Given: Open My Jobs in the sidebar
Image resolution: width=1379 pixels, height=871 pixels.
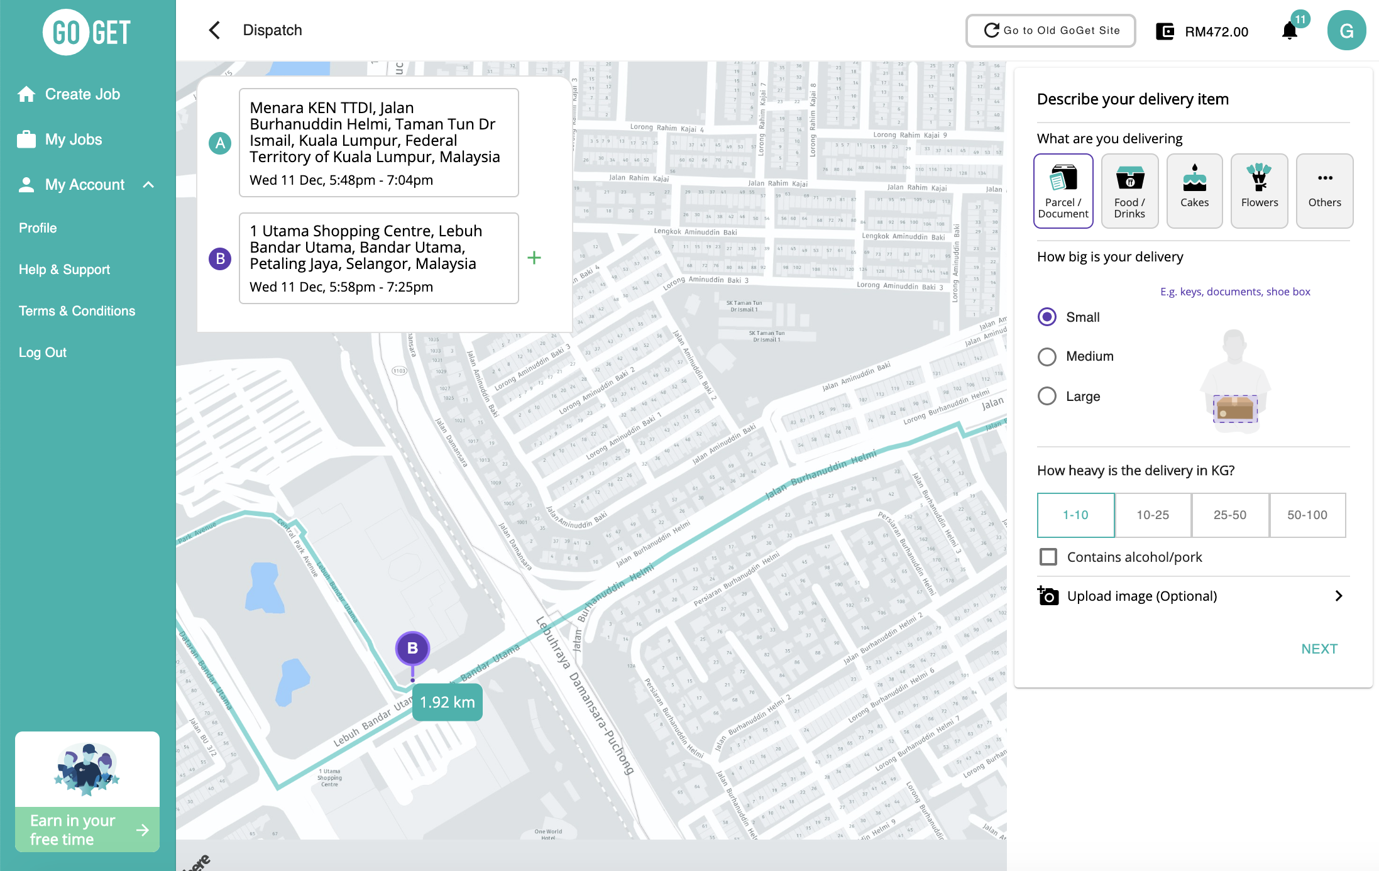Looking at the screenshot, I should point(73,140).
